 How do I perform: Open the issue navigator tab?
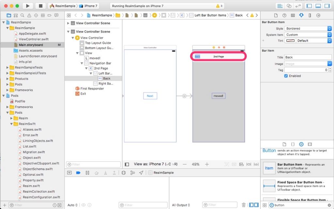(x=29, y=15)
